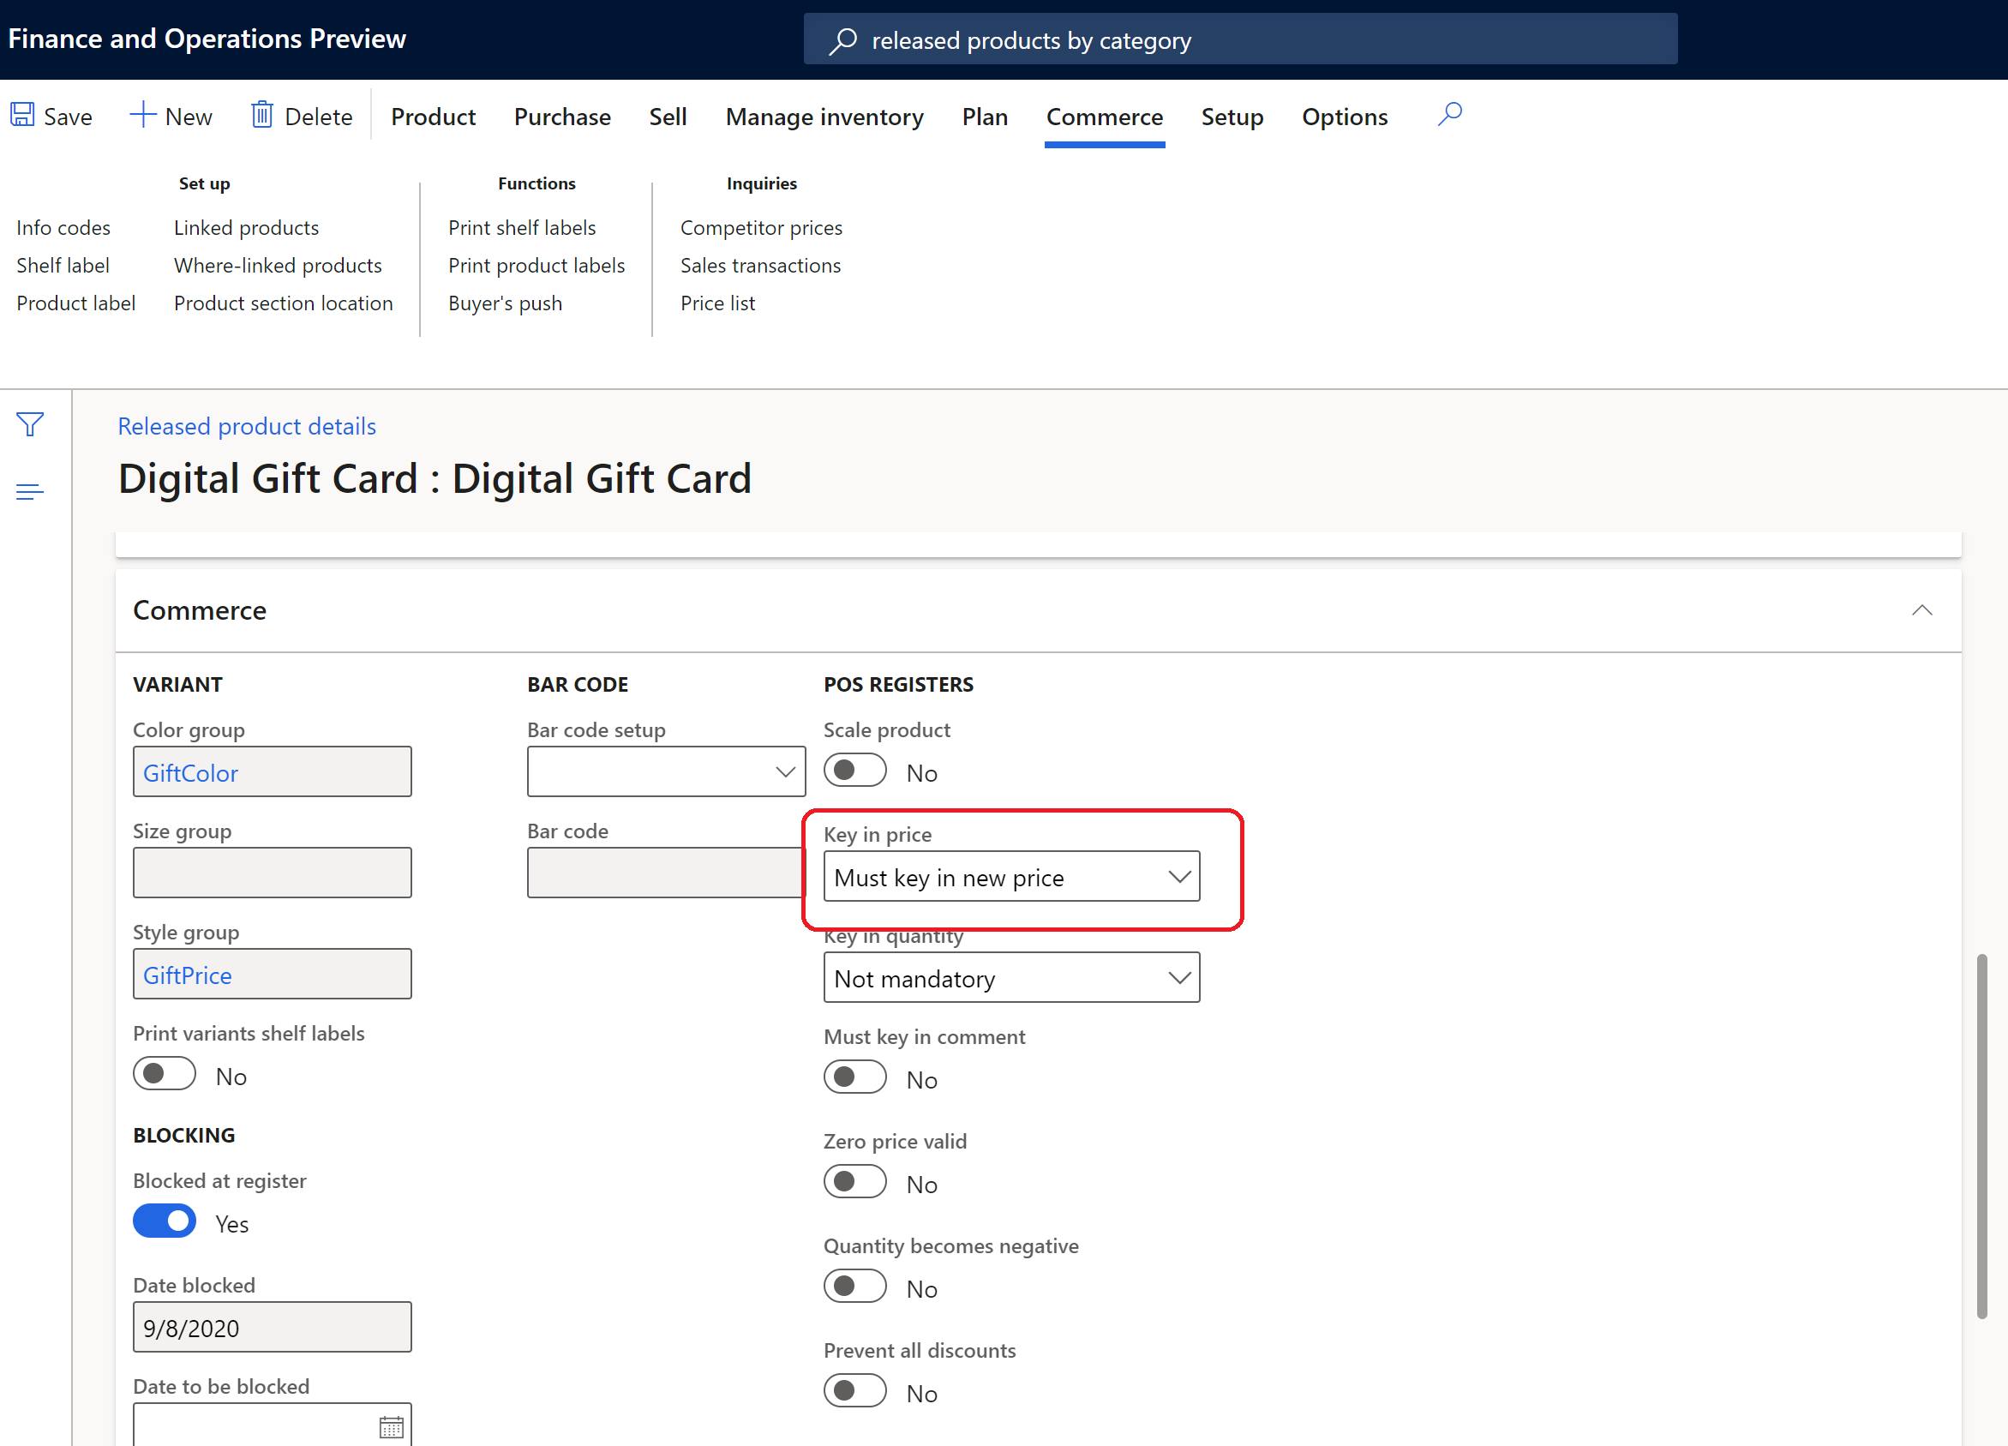
Task: Click the Competitor prices inquiry link
Action: [761, 228]
